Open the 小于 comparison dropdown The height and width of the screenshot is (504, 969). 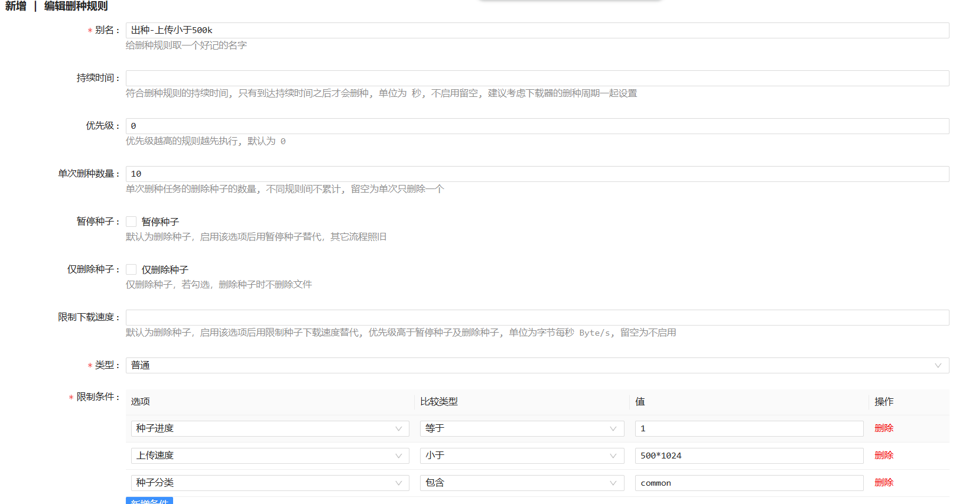(521, 456)
